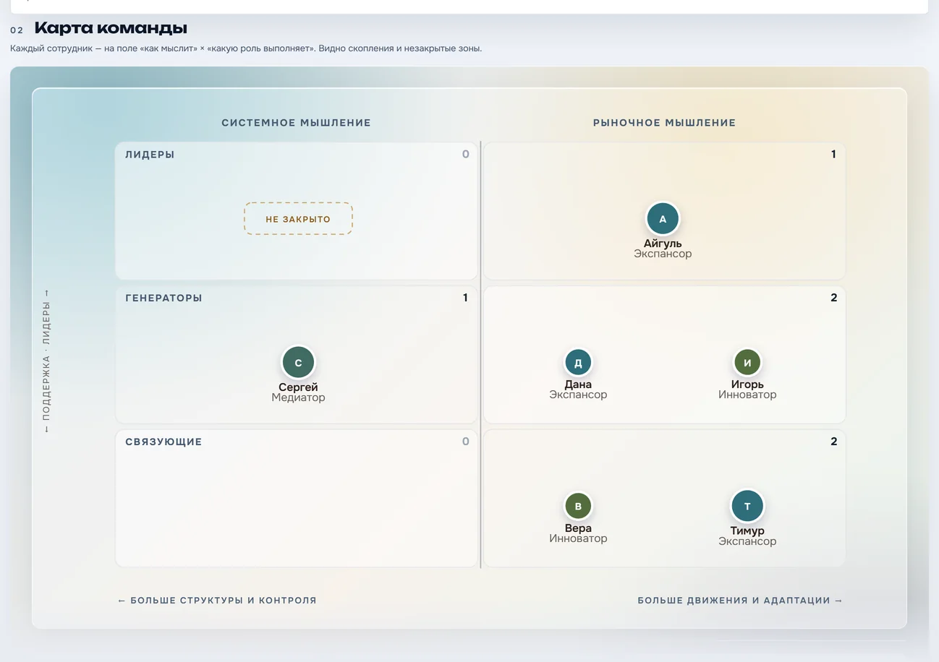This screenshot has height=662, width=939.
Task: Click 'Инноватор' role under Вера
Action: click(578, 538)
